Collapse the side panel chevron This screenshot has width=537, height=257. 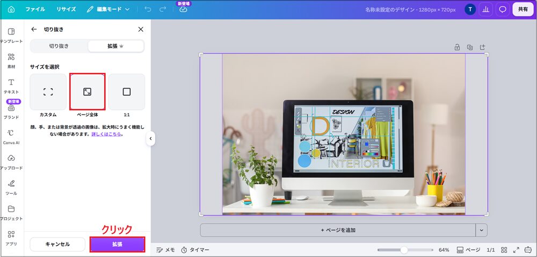150,139
